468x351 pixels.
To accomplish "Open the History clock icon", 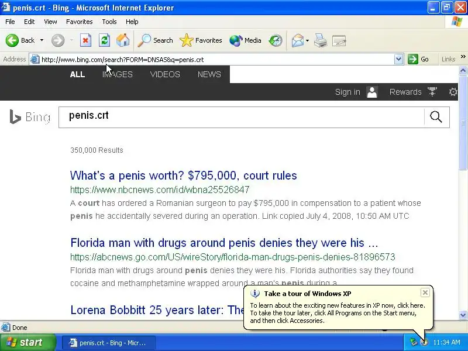I will point(275,40).
